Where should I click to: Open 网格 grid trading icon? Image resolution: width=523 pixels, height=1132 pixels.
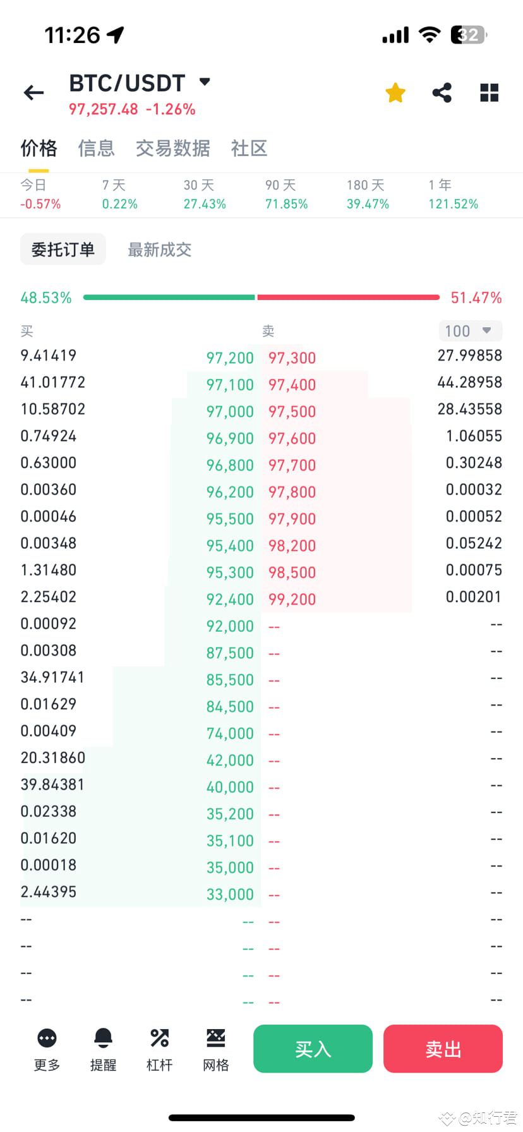click(216, 1050)
